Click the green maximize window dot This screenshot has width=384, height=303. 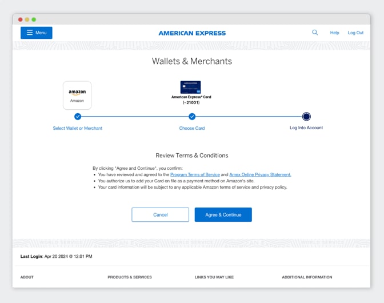pyautogui.click(x=34, y=19)
